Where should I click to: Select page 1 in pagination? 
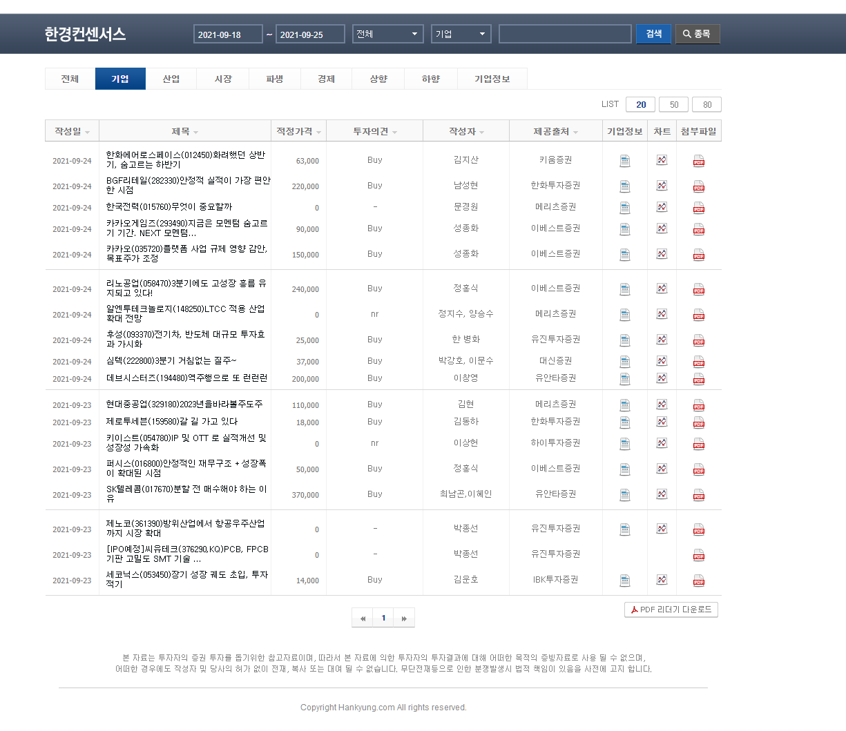point(383,618)
